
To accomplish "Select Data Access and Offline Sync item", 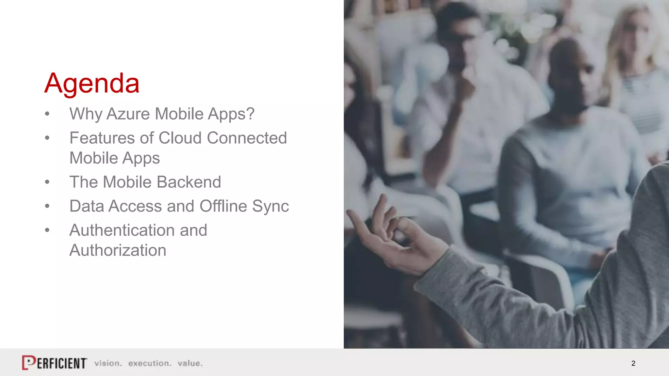I will pos(179,206).
